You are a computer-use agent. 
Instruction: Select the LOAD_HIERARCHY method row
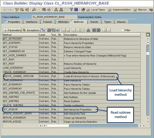(x=21, y=68)
